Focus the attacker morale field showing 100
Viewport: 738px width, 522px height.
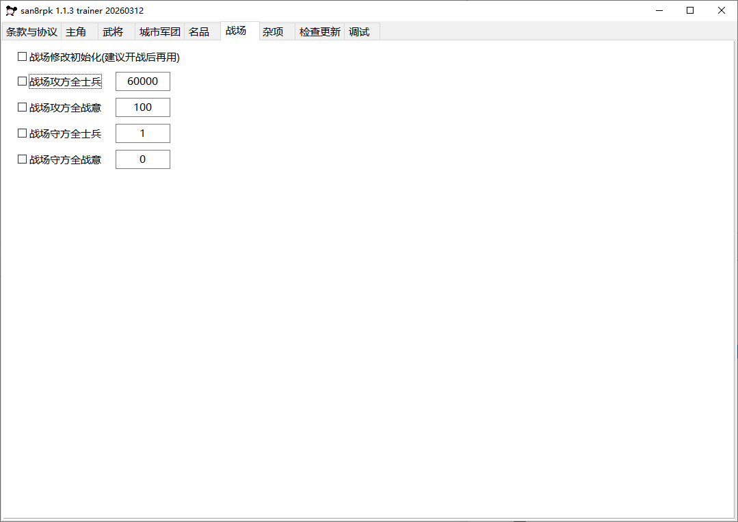(142, 107)
